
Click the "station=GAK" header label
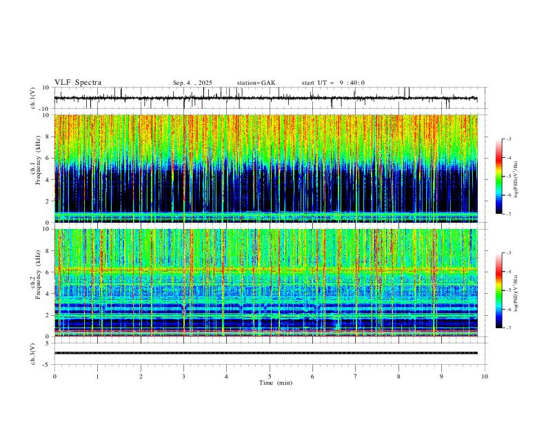tap(256, 83)
